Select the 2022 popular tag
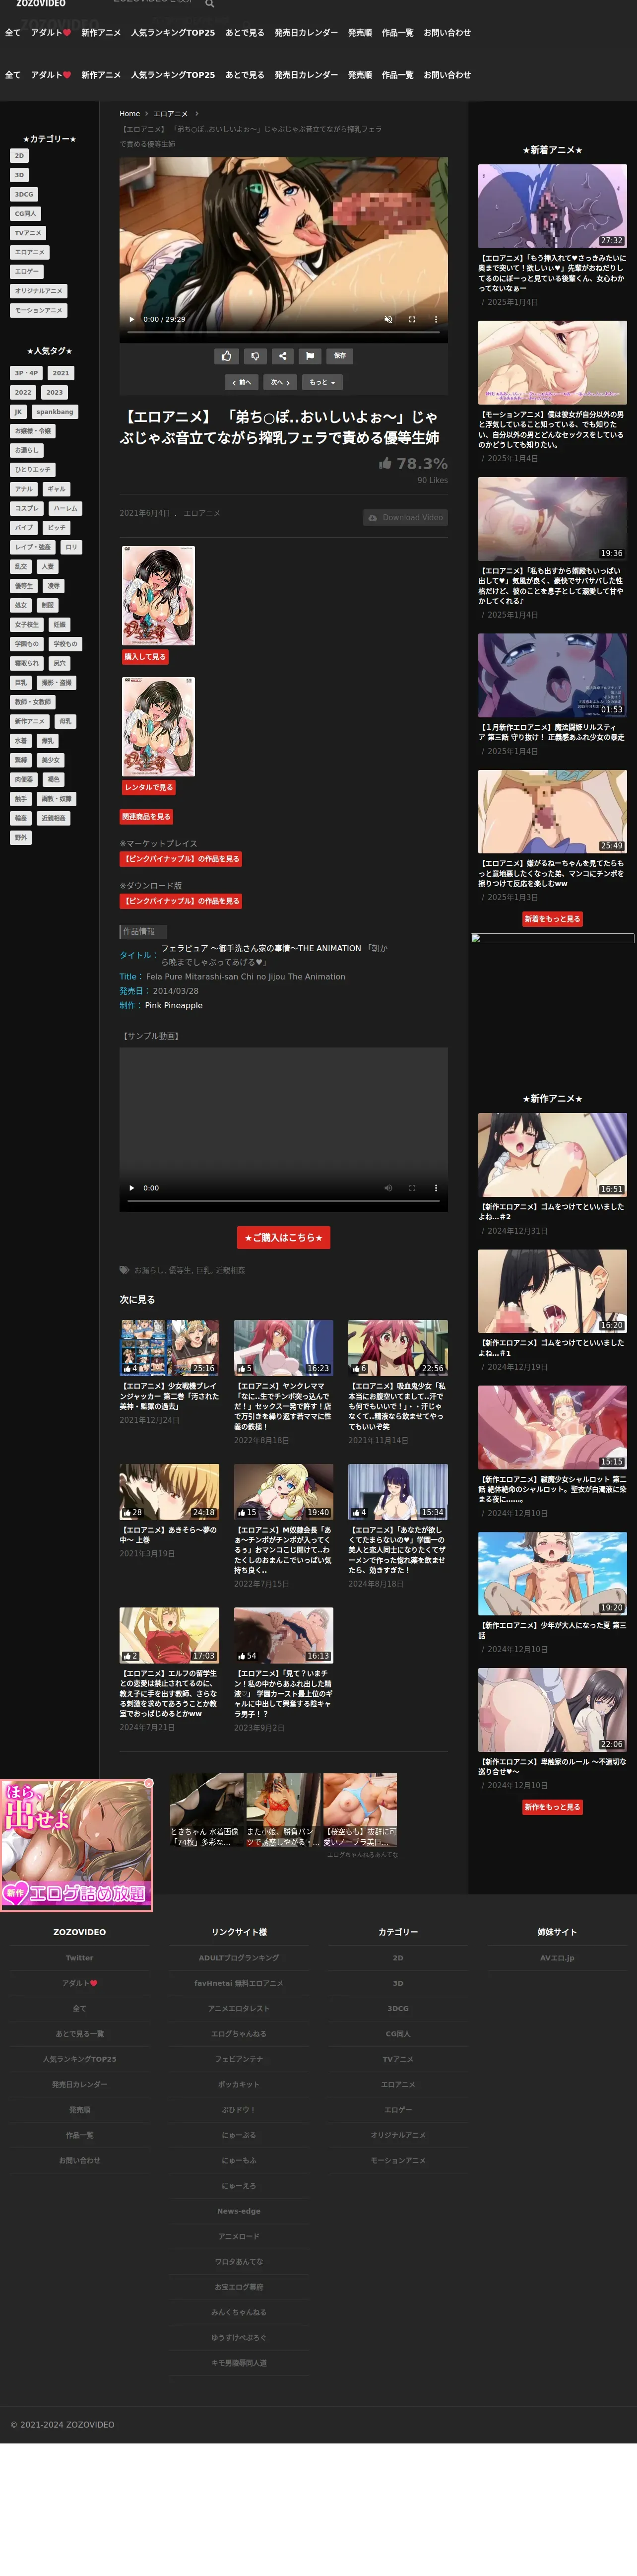The image size is (637, 2576). pyautogui.click(x=23, y=392)
